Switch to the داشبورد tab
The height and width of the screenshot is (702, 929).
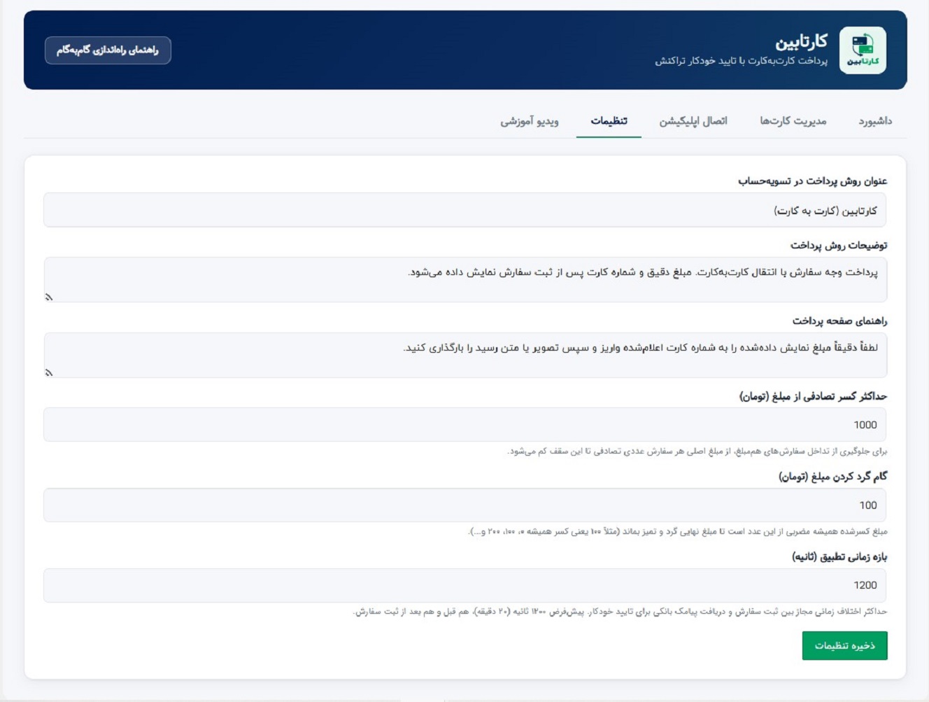click(875, 121)
